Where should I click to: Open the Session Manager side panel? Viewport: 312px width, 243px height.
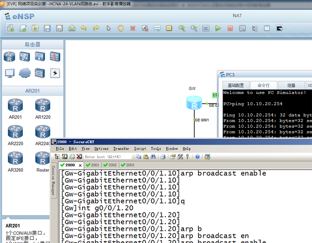[x=53, y=180]
